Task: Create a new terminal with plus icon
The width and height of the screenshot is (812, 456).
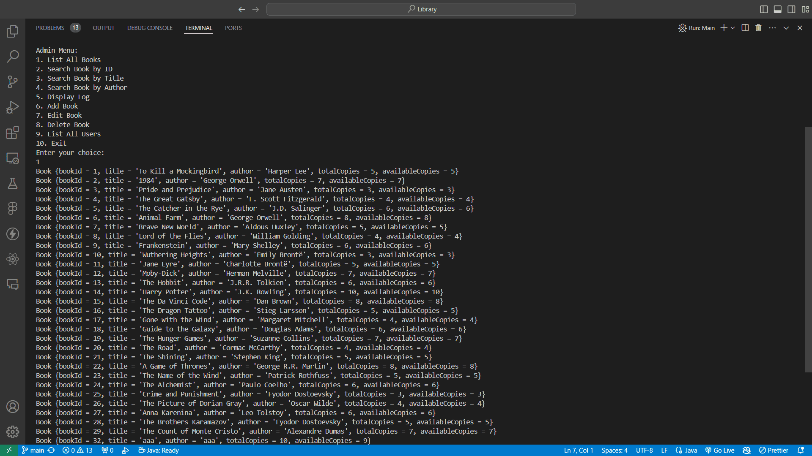Action: 724,28
